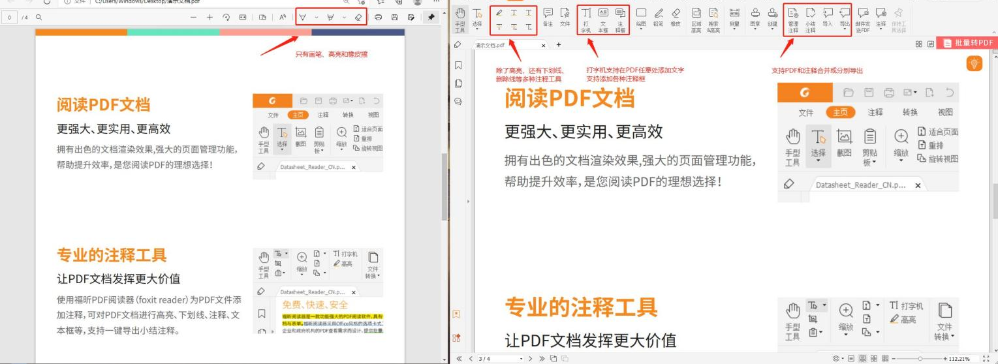Click the 区域高亮 area highlight tool
Screen dimensions: 998x364
coord(696,20)
